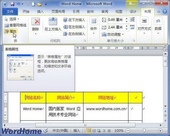
Task: Click the Save icon in the quick access toolbar
Action: pos(12,4)
